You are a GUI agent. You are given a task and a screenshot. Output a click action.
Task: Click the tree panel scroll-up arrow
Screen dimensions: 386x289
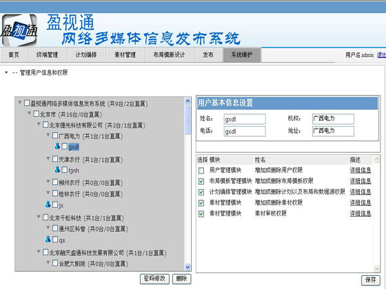[x=187, y=100]
